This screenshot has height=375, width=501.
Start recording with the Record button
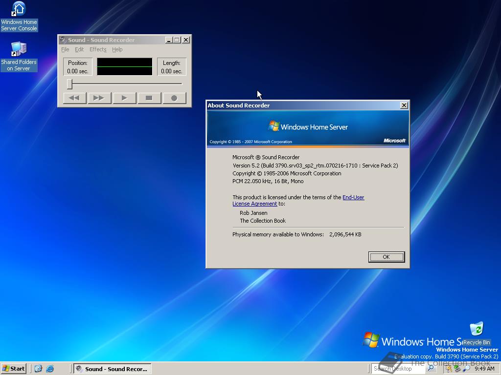(x=174, y=98)
